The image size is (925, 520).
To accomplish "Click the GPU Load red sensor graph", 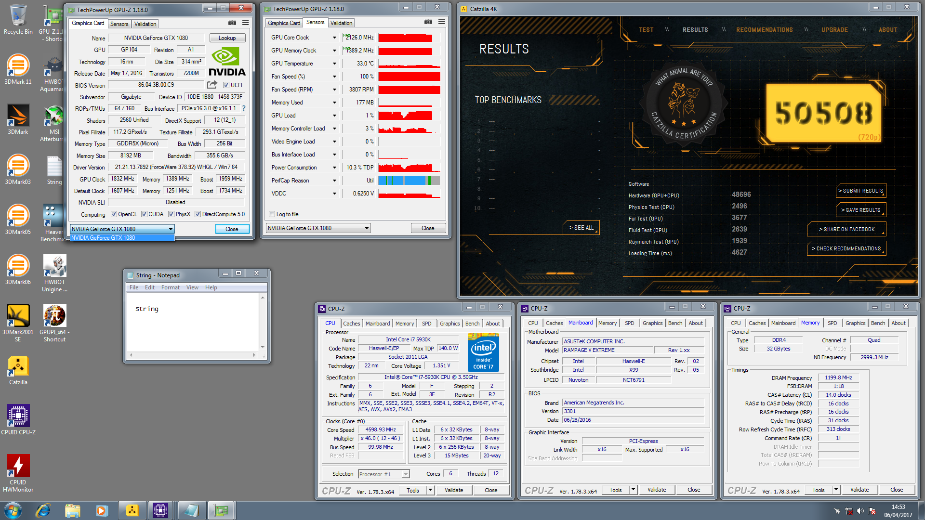I will click(x=409, y=116).
